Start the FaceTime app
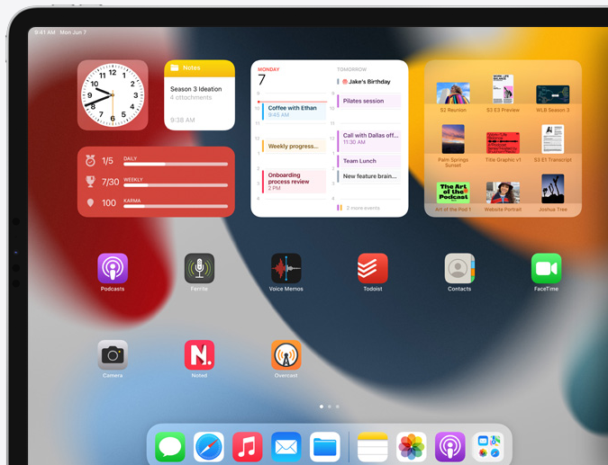This screenshot has height=465, width=608. [546, 268]
